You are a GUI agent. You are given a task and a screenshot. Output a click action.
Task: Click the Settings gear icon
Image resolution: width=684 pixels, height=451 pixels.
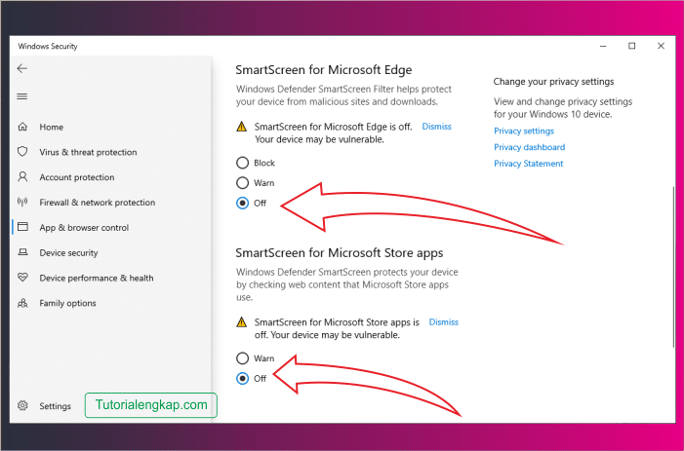point(22,406)
